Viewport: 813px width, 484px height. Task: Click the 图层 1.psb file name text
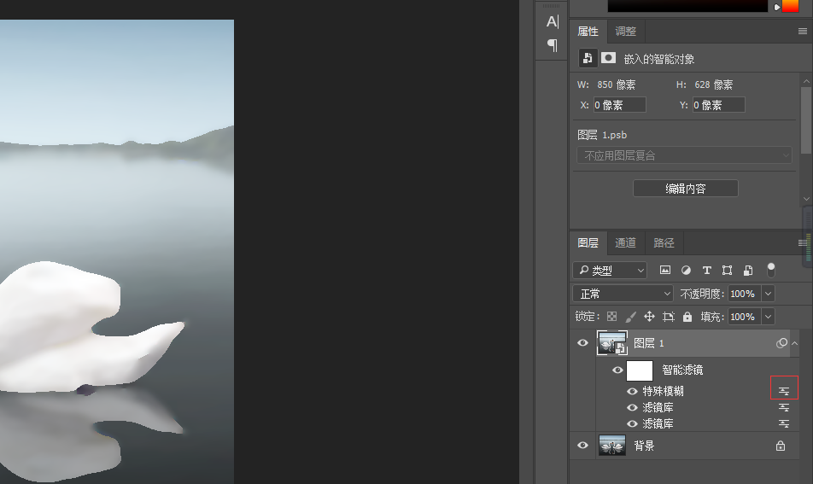tap(602, 135)
